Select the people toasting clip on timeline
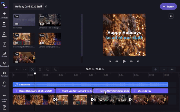This screenshot has height=112, width=180. 150,99
